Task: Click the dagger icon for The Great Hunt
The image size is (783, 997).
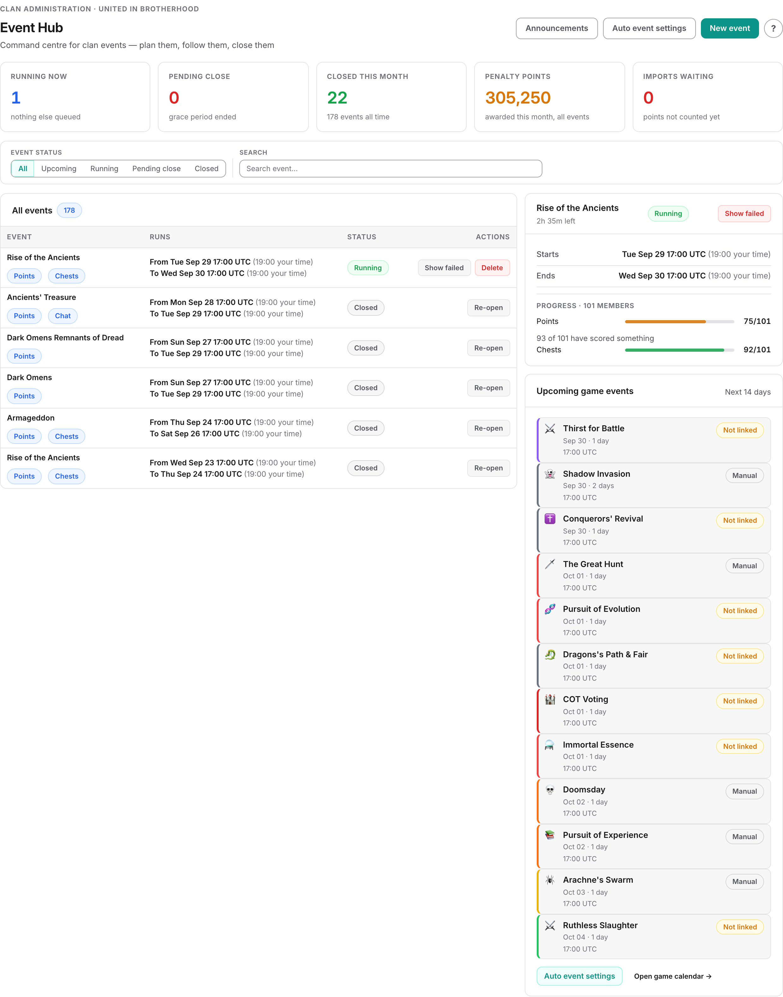Action: click(x=550, y=564)
